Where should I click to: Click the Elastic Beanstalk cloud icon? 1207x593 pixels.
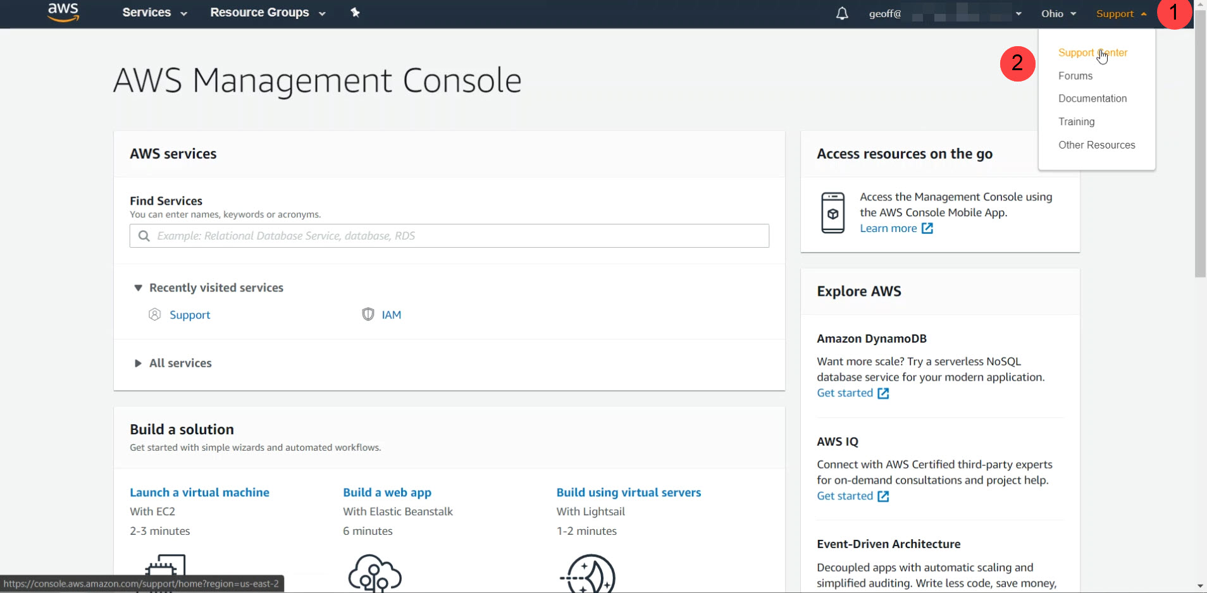(375, 573)
